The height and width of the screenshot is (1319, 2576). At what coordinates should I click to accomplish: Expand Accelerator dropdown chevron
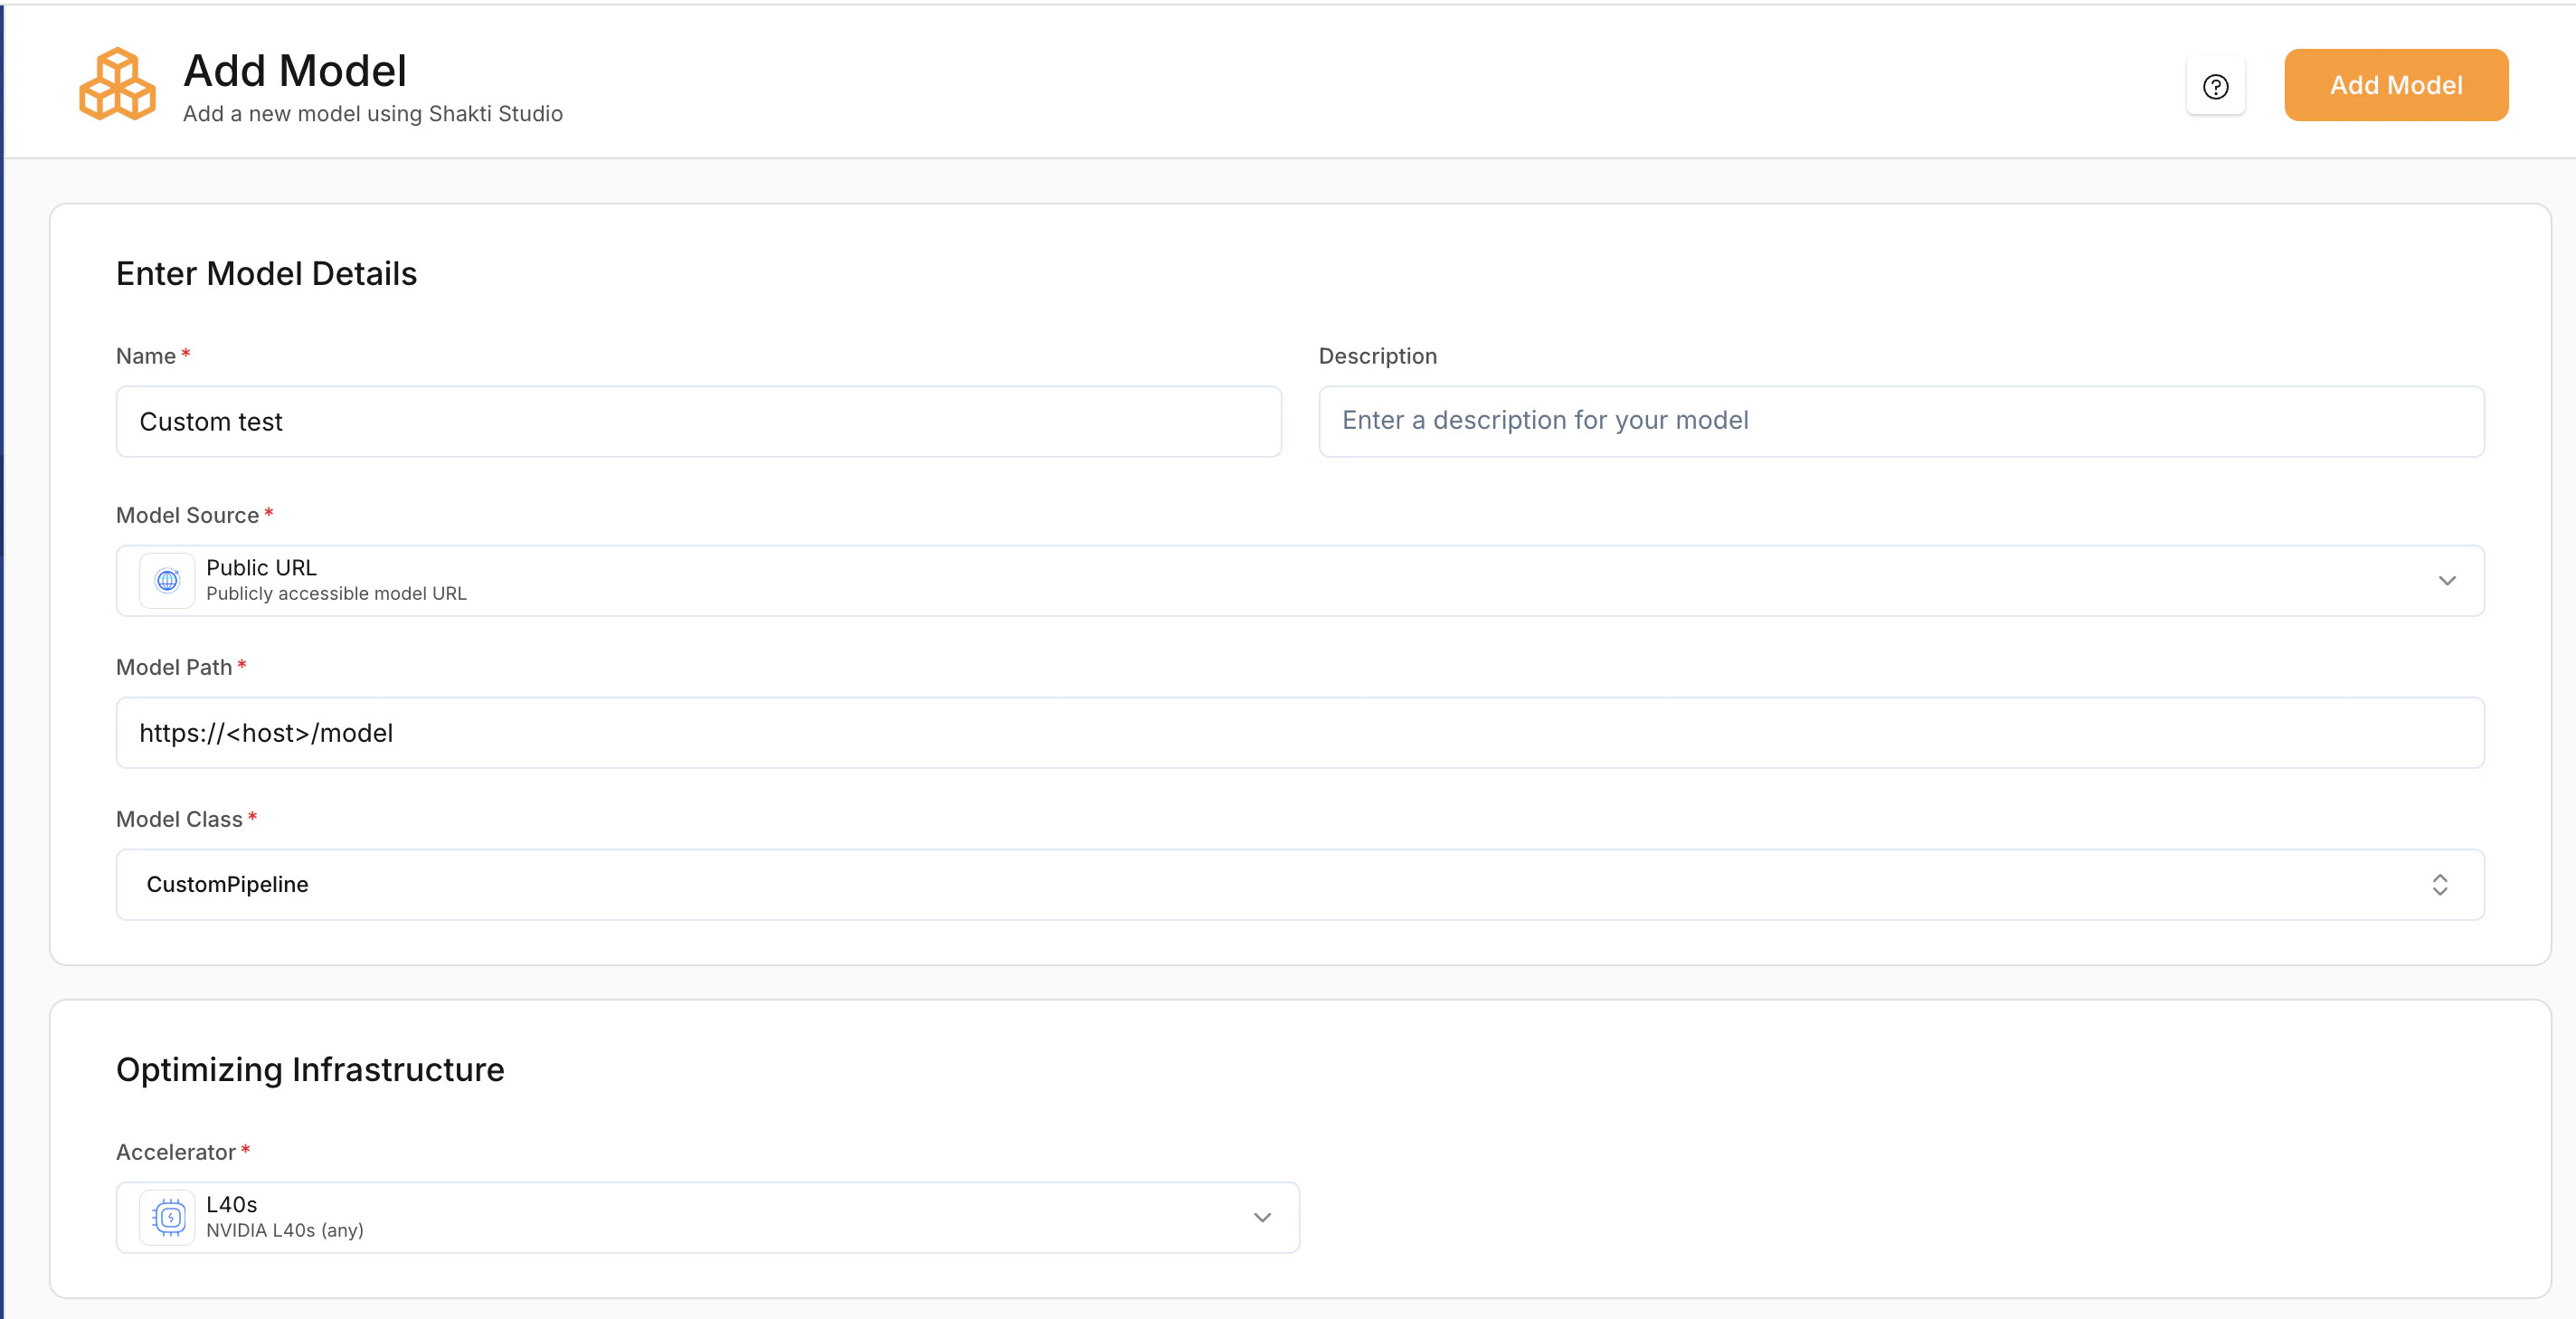[x=1262, y=1218]
